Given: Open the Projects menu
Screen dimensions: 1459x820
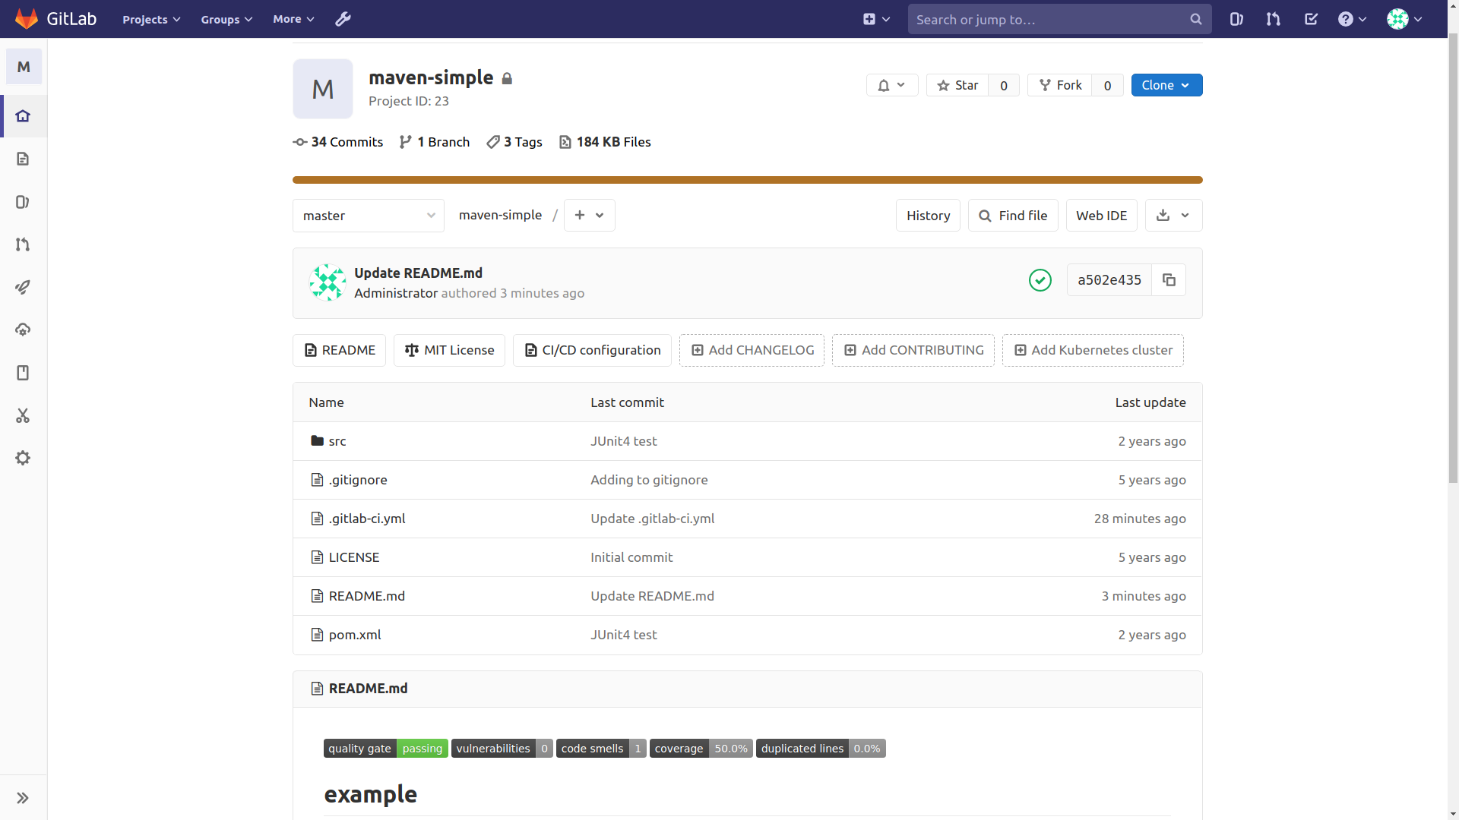Looking at the screenshot, I should click(151, 19).
